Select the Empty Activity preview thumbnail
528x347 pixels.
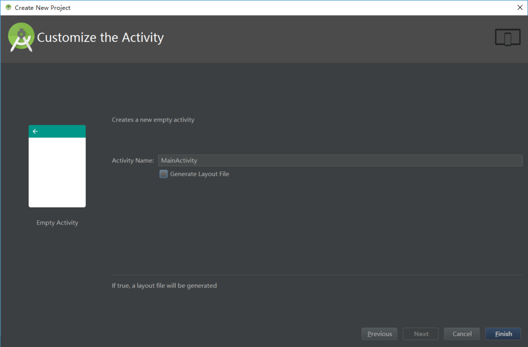pos(57,166)
